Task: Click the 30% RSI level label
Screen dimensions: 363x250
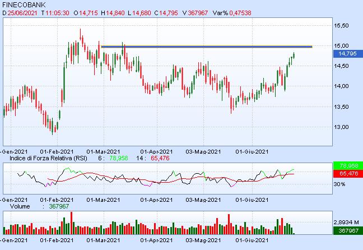Action: [339, 184]
